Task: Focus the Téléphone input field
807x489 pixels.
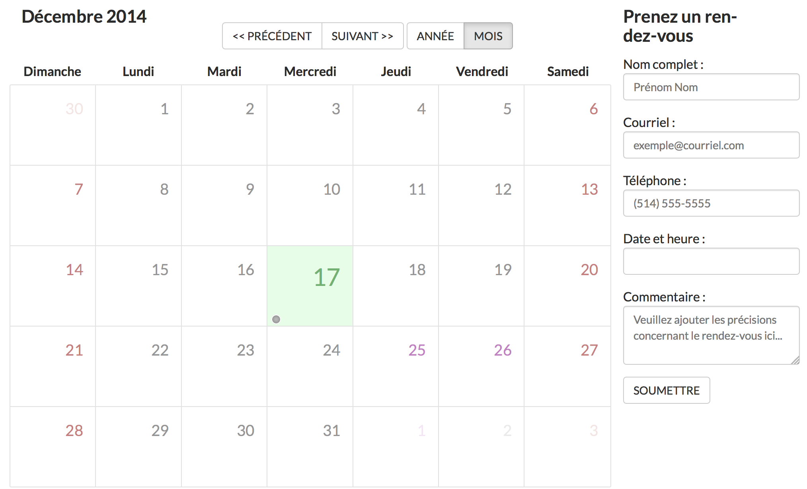Action: [711, 203]
